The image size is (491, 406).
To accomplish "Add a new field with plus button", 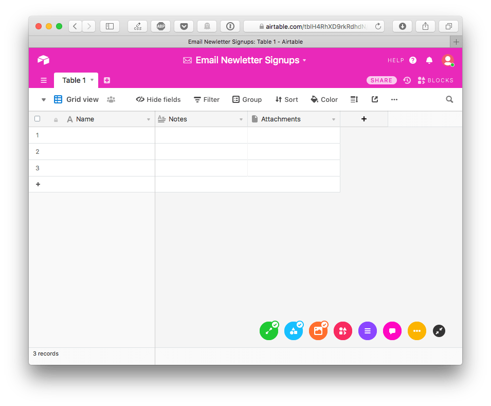I will (364, 119).
